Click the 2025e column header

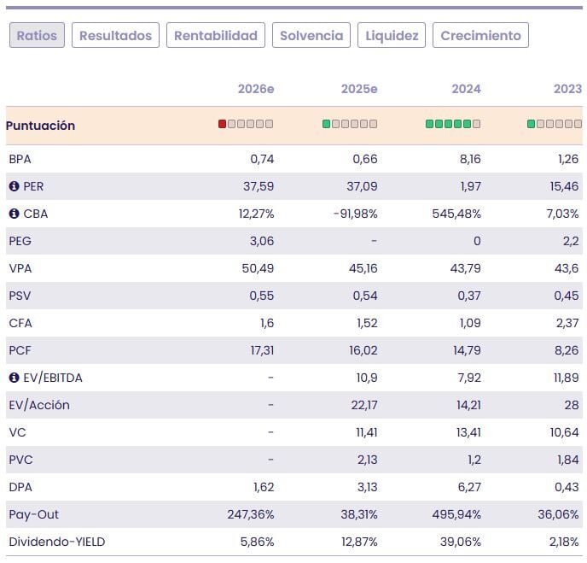(x=359, y=89)
